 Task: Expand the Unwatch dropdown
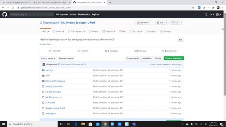coord(143,23)
